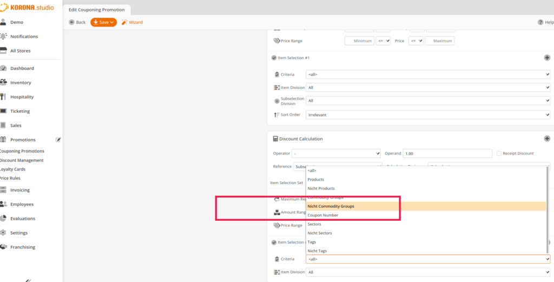The image size is (554, 282).
Task: Select Sectors from the criteria list
Action: 426,224
